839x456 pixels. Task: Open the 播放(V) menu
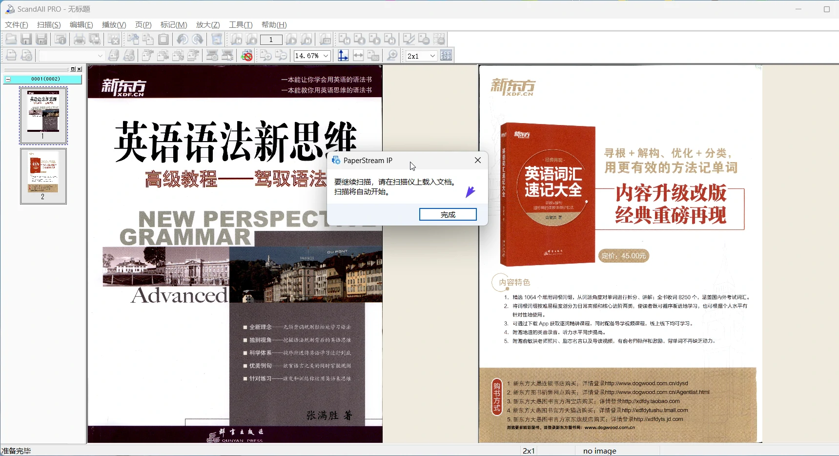coord(114,25)
